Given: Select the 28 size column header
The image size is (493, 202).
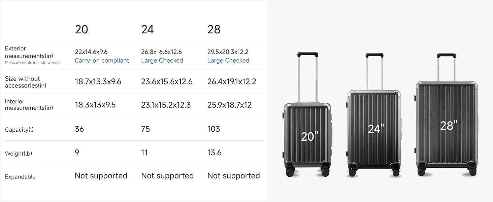Looking at the screenshot, I should click(214, 30).
